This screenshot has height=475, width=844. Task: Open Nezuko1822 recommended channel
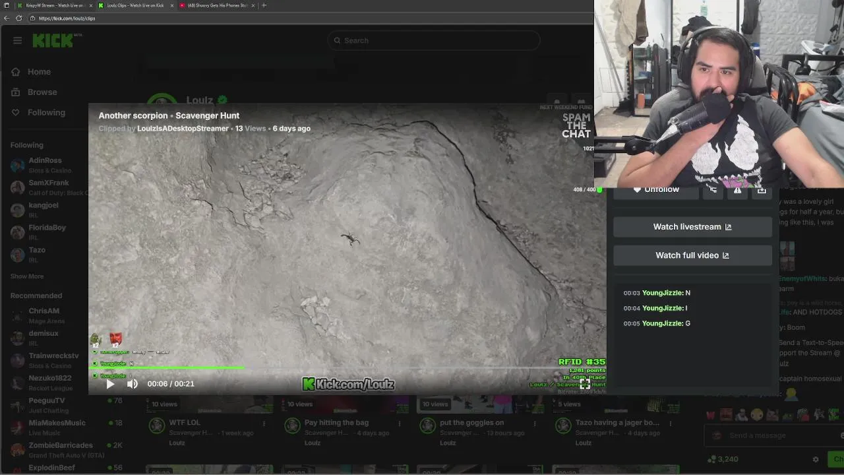[50, 383]
